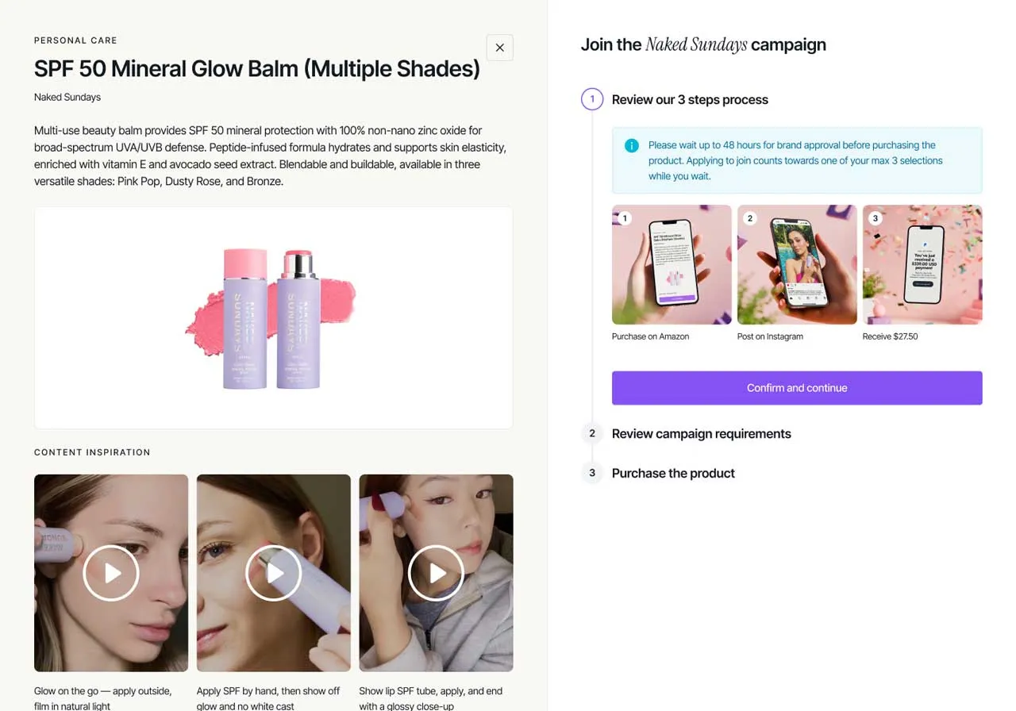Play the second SPF application video

[274, 573]
